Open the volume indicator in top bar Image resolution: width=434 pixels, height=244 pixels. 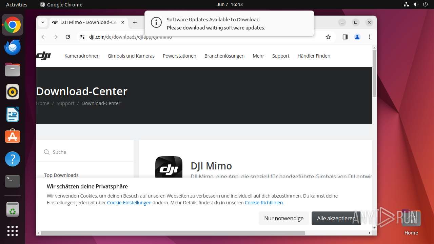pos(416,4)
